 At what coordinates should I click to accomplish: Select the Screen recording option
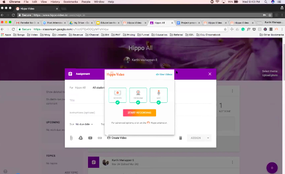pos(117,95)
